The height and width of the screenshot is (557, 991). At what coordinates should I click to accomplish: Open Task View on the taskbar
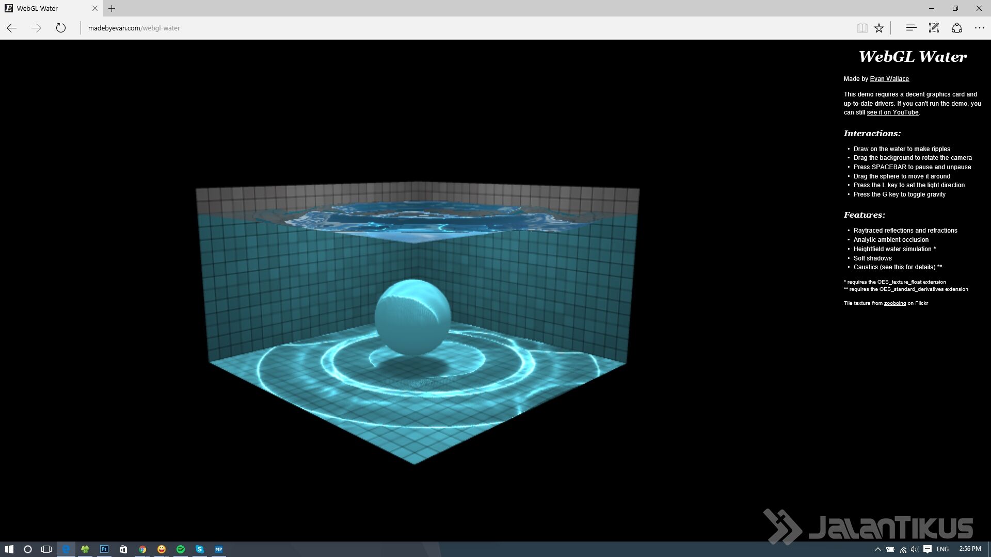tap(46, 549)
